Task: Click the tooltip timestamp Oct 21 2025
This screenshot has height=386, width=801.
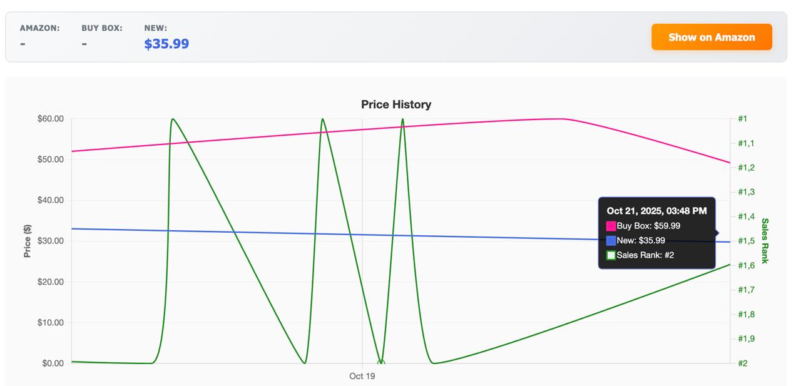Action: pos(656,211)
